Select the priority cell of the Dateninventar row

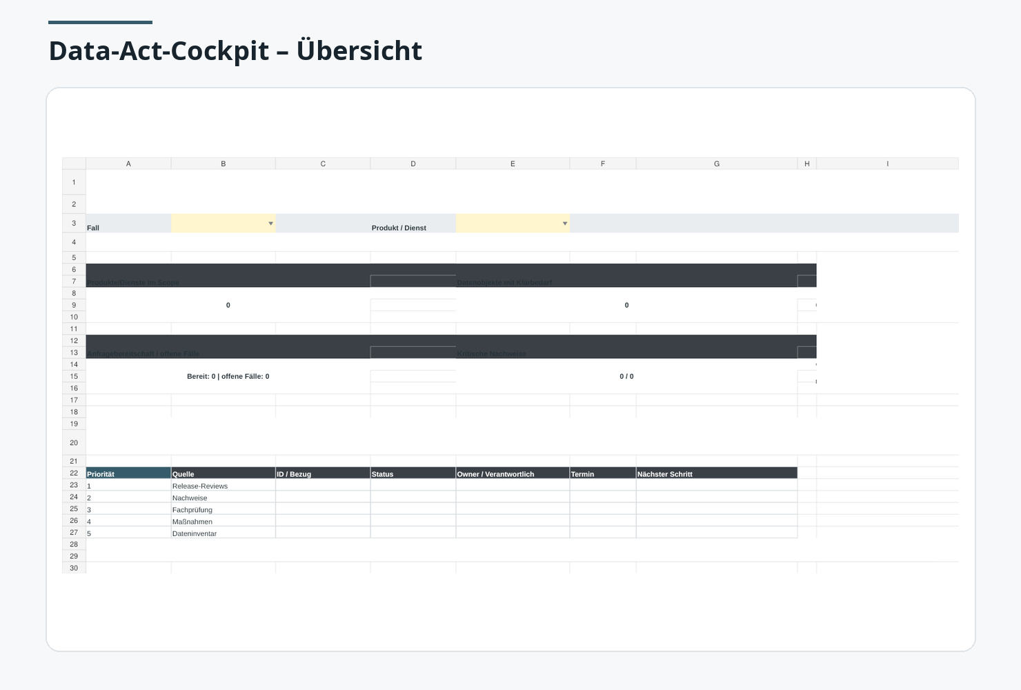pos(128,532)
